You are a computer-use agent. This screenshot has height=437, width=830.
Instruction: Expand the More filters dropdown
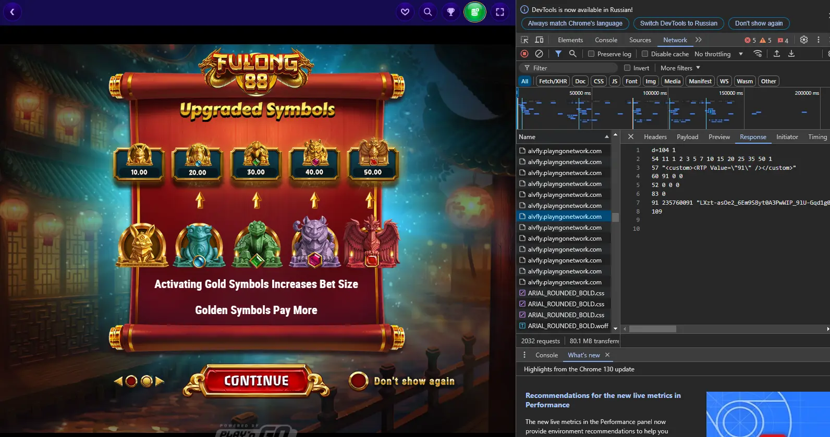(680, 68)
